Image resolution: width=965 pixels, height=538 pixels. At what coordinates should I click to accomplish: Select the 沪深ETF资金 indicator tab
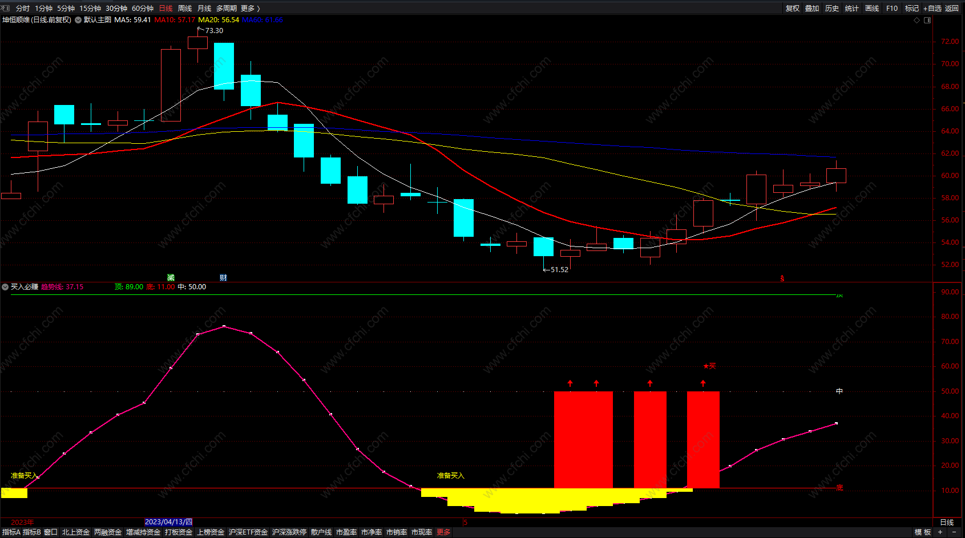click(248, 532)
